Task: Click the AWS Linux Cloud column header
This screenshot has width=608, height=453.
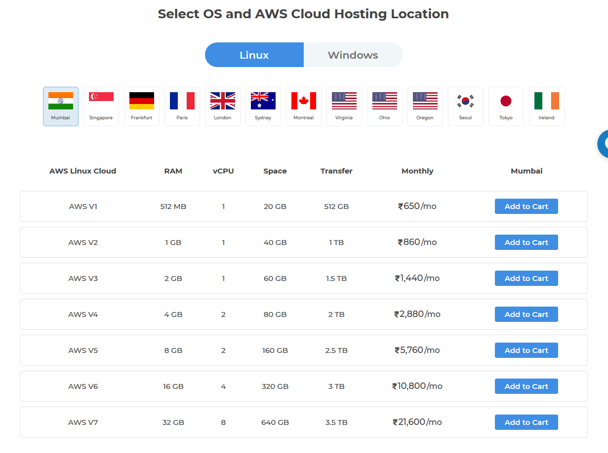Action: click(x=83, y=171)
